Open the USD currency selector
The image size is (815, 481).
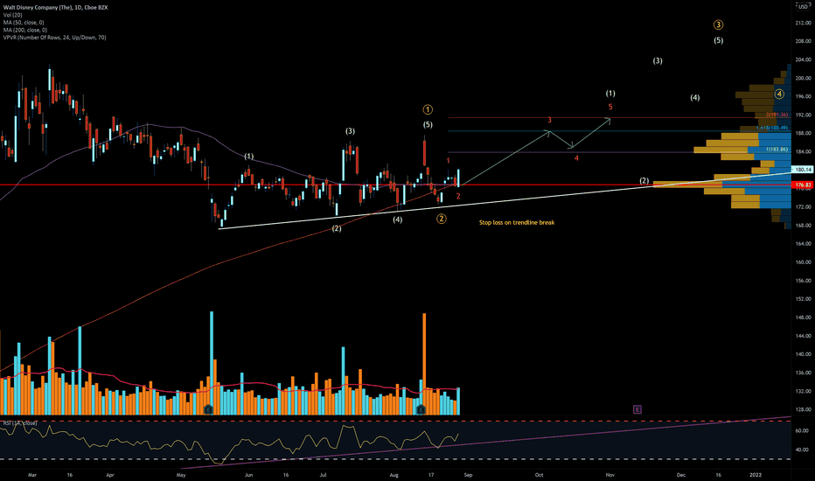coord(803,6)
